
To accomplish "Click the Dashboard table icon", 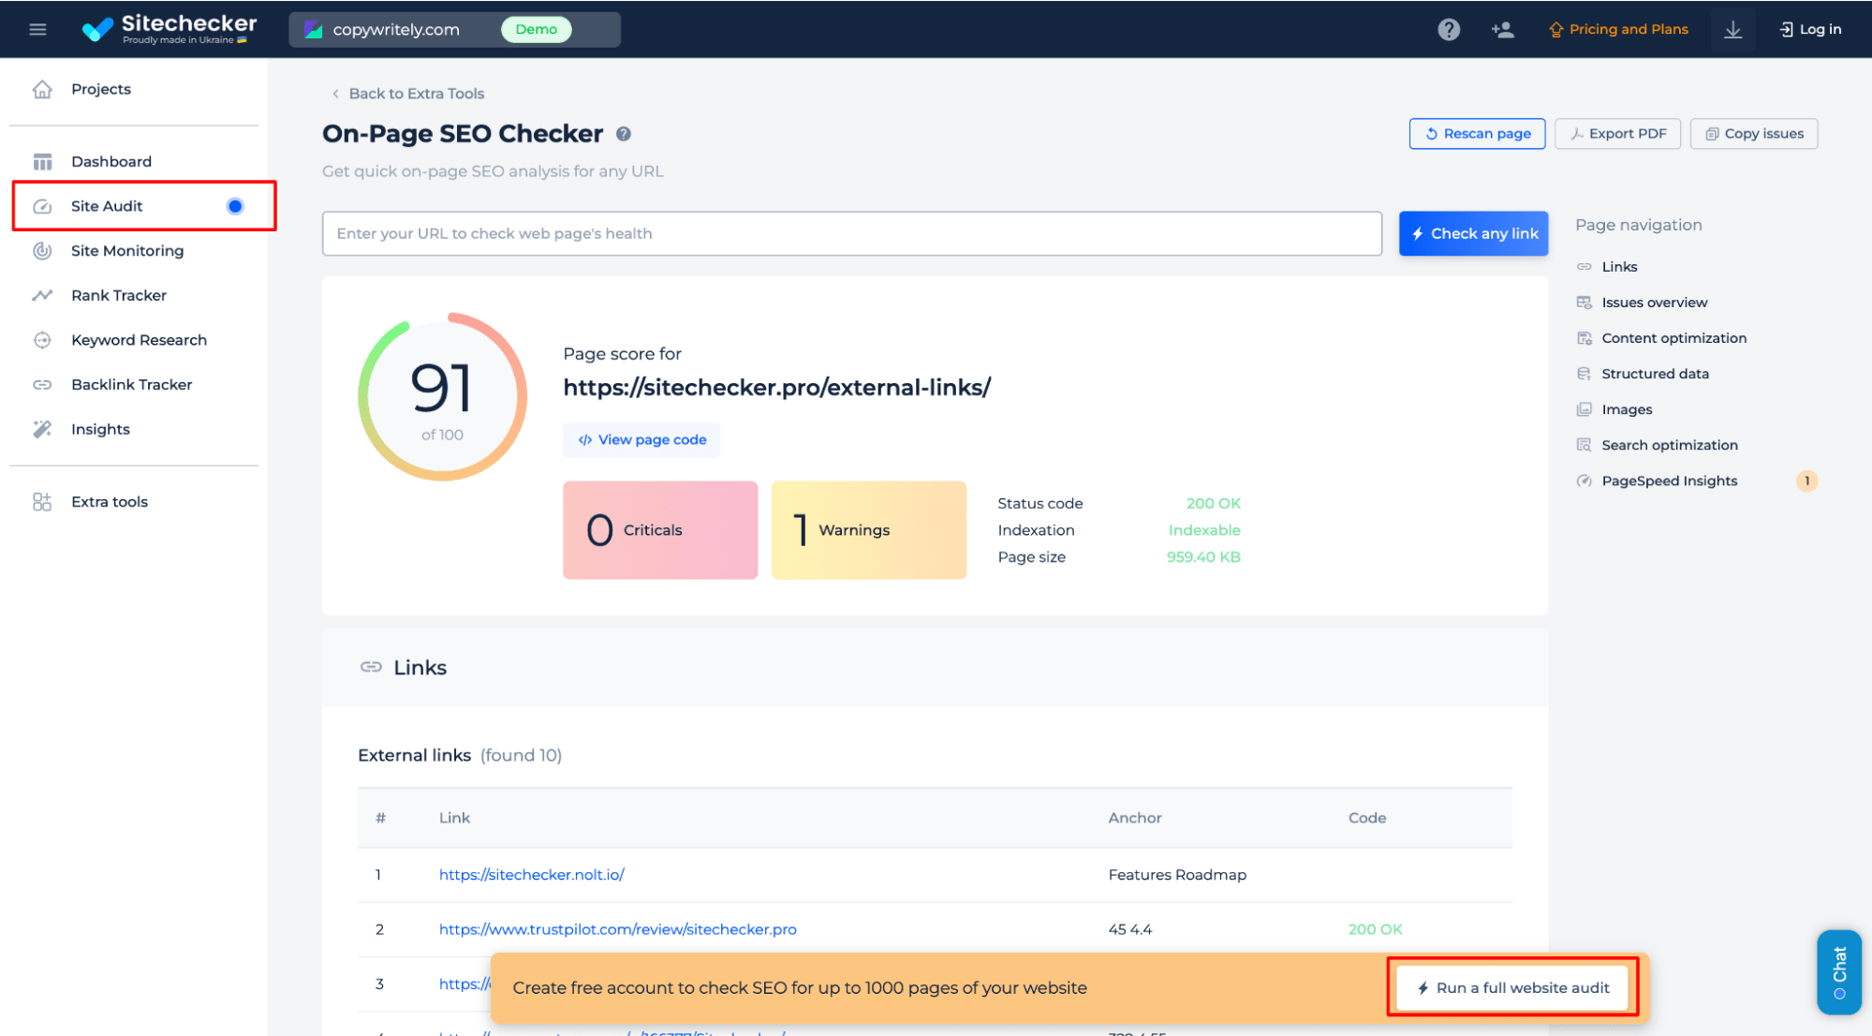I will click(42, 161).
